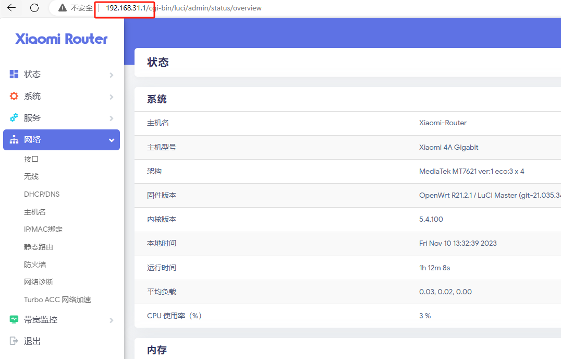The height and width of the screenshot is (359, 561).
Task: Select the uptime 1h 12m 8s value
Action: tap(435, 268)
